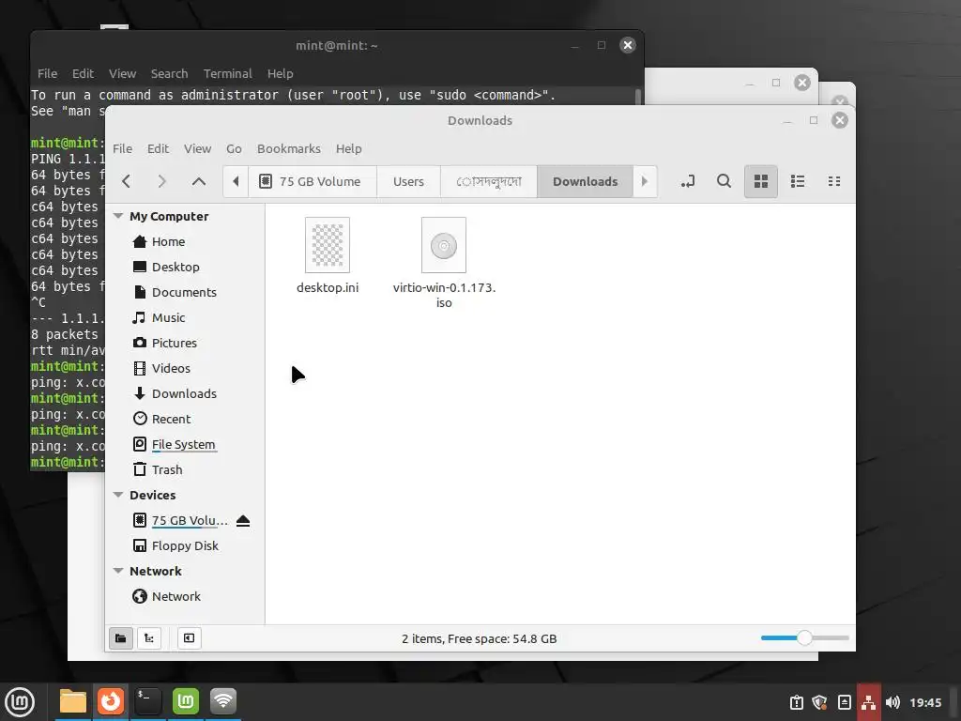
Task: Open Desktop in the sidebar
Action: (x=175, y=267)
